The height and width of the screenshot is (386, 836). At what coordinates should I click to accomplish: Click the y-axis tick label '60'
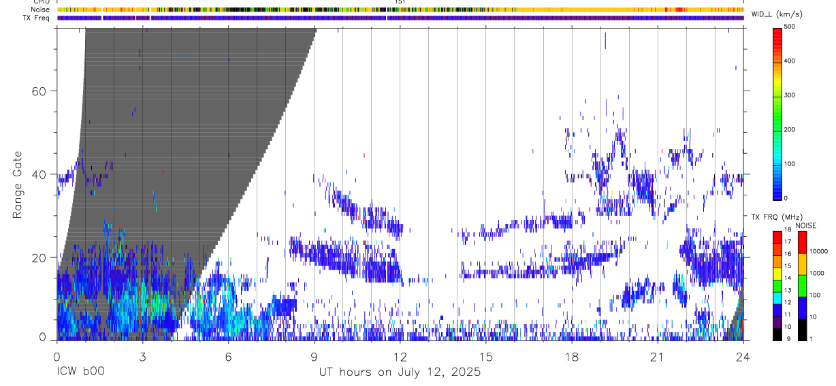click(40, 91)
